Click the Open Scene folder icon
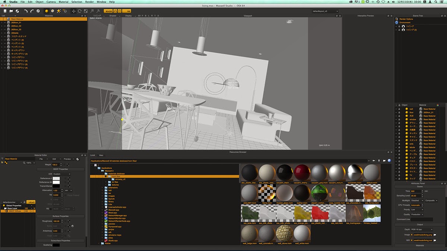This screenshot has width=447, height=251. (x=11, y=11)
